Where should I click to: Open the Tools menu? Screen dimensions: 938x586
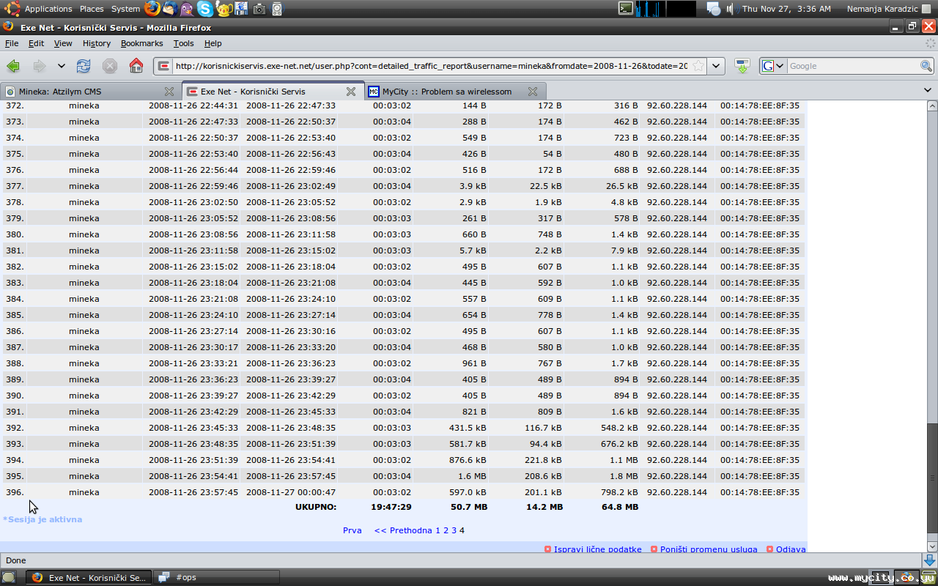click(183, 43)
